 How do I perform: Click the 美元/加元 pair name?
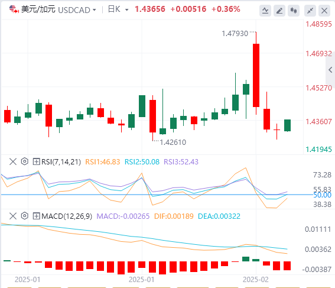click(x=38, y=9)
